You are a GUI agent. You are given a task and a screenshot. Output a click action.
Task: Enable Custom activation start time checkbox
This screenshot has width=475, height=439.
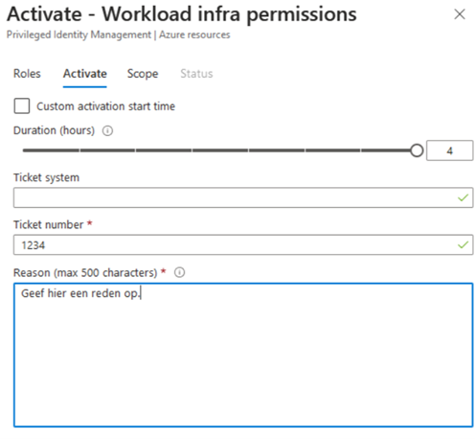click(22, 105)
